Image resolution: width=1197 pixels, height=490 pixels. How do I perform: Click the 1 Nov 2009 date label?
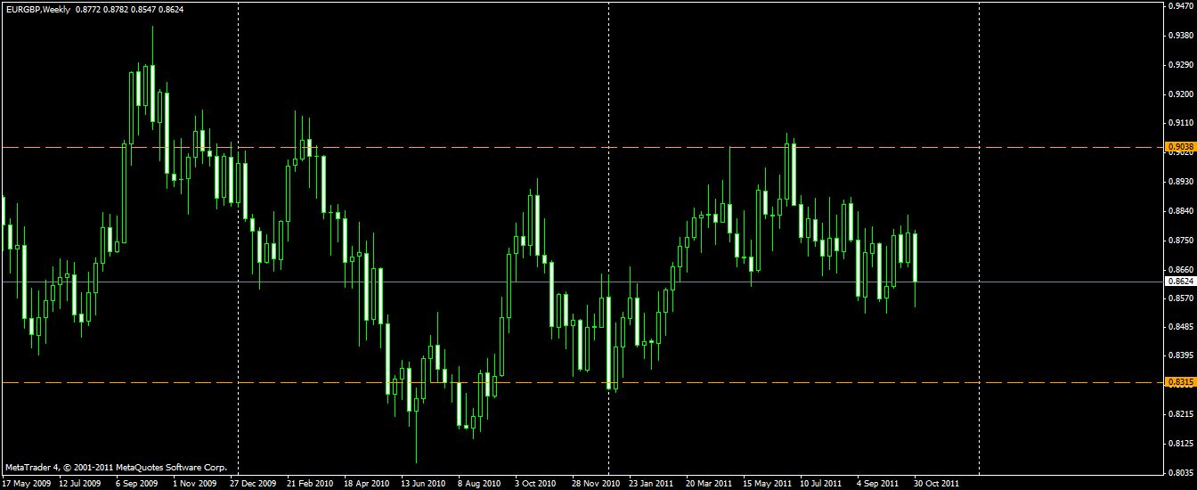pos(194,484)
